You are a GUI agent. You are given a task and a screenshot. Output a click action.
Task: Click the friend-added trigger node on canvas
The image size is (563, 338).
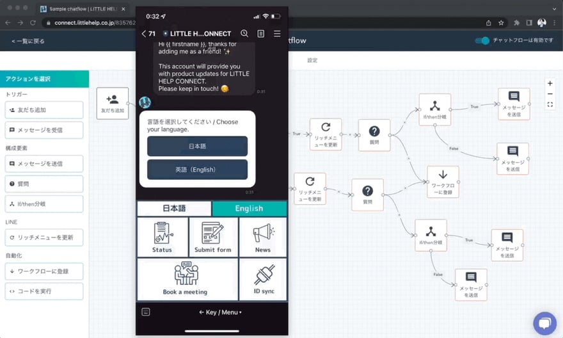[112, 103]
